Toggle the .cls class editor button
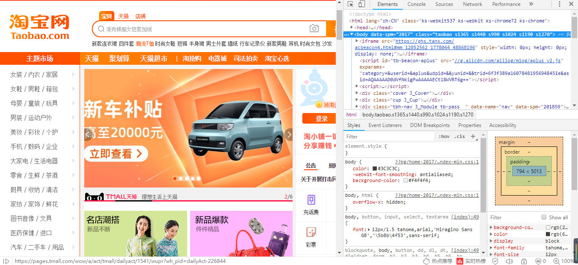The width and height of the screenshot is (578, 265). [x=459, y=136]
